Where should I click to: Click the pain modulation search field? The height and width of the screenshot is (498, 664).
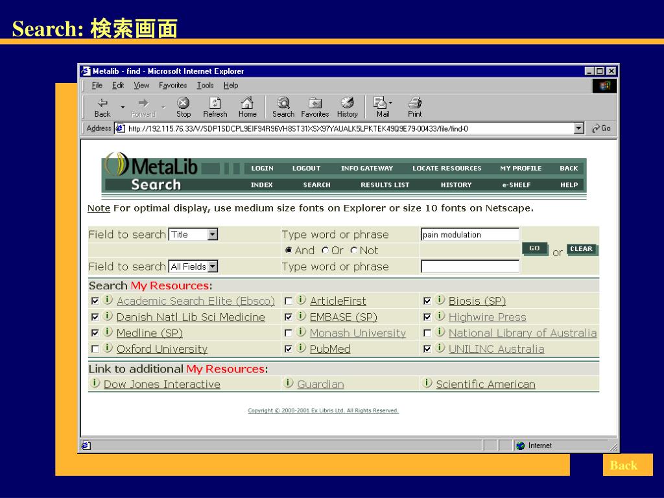point(470,234)
